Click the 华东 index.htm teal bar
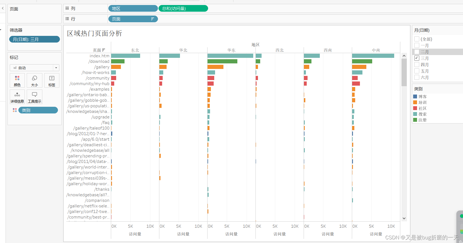 pos(230,56)
